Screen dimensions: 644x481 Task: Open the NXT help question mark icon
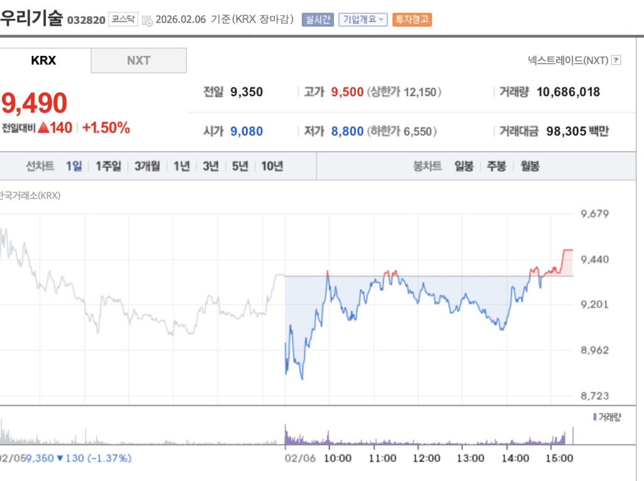[616, 60]
